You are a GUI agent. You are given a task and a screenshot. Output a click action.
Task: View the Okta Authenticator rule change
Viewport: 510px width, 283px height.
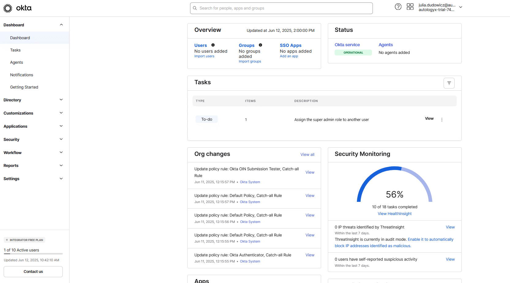(310, 255)
